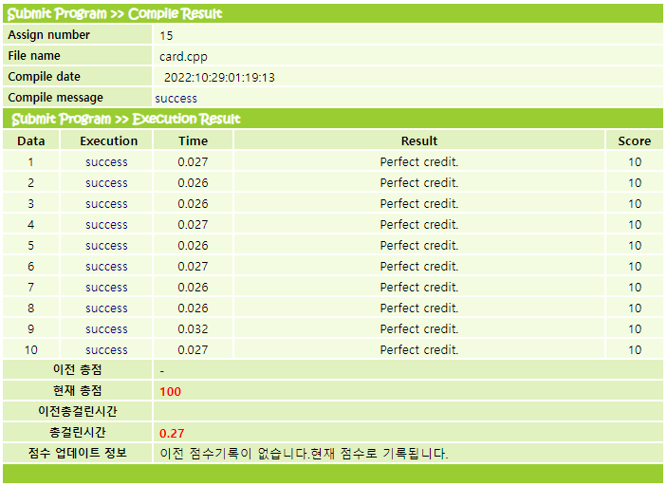Click the 총걸린시간 value 0.27

pos(172,433)
